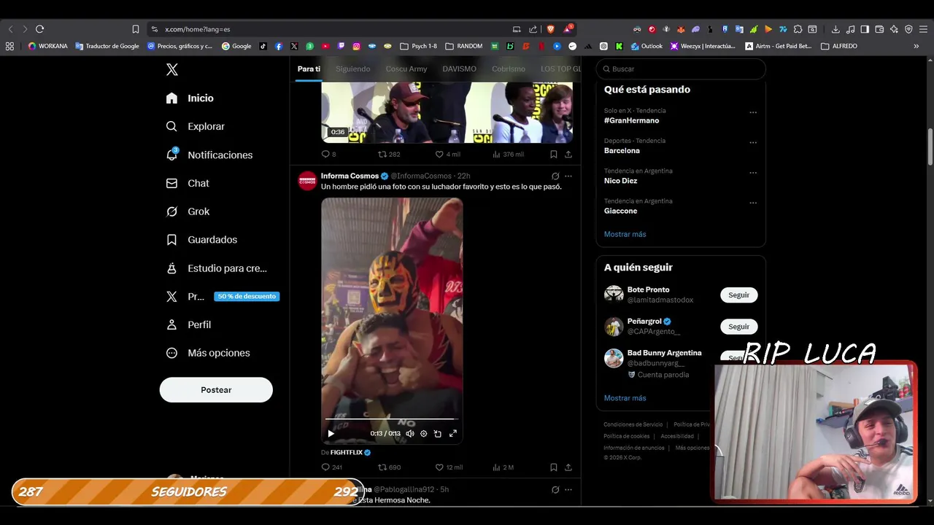Click Mostrar más under A quién seguir
934x525 pixels.
[625, 398]
